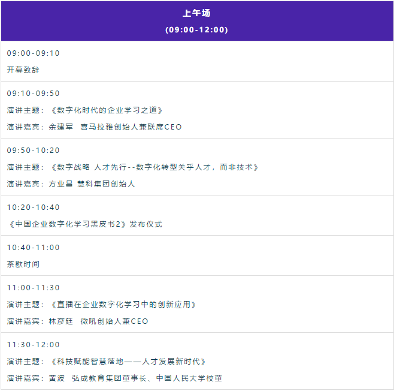Screen dimensions: 394x391
Task: Click speaker line 黄波 弘成教育集团董事长
Action: (115, 378)
